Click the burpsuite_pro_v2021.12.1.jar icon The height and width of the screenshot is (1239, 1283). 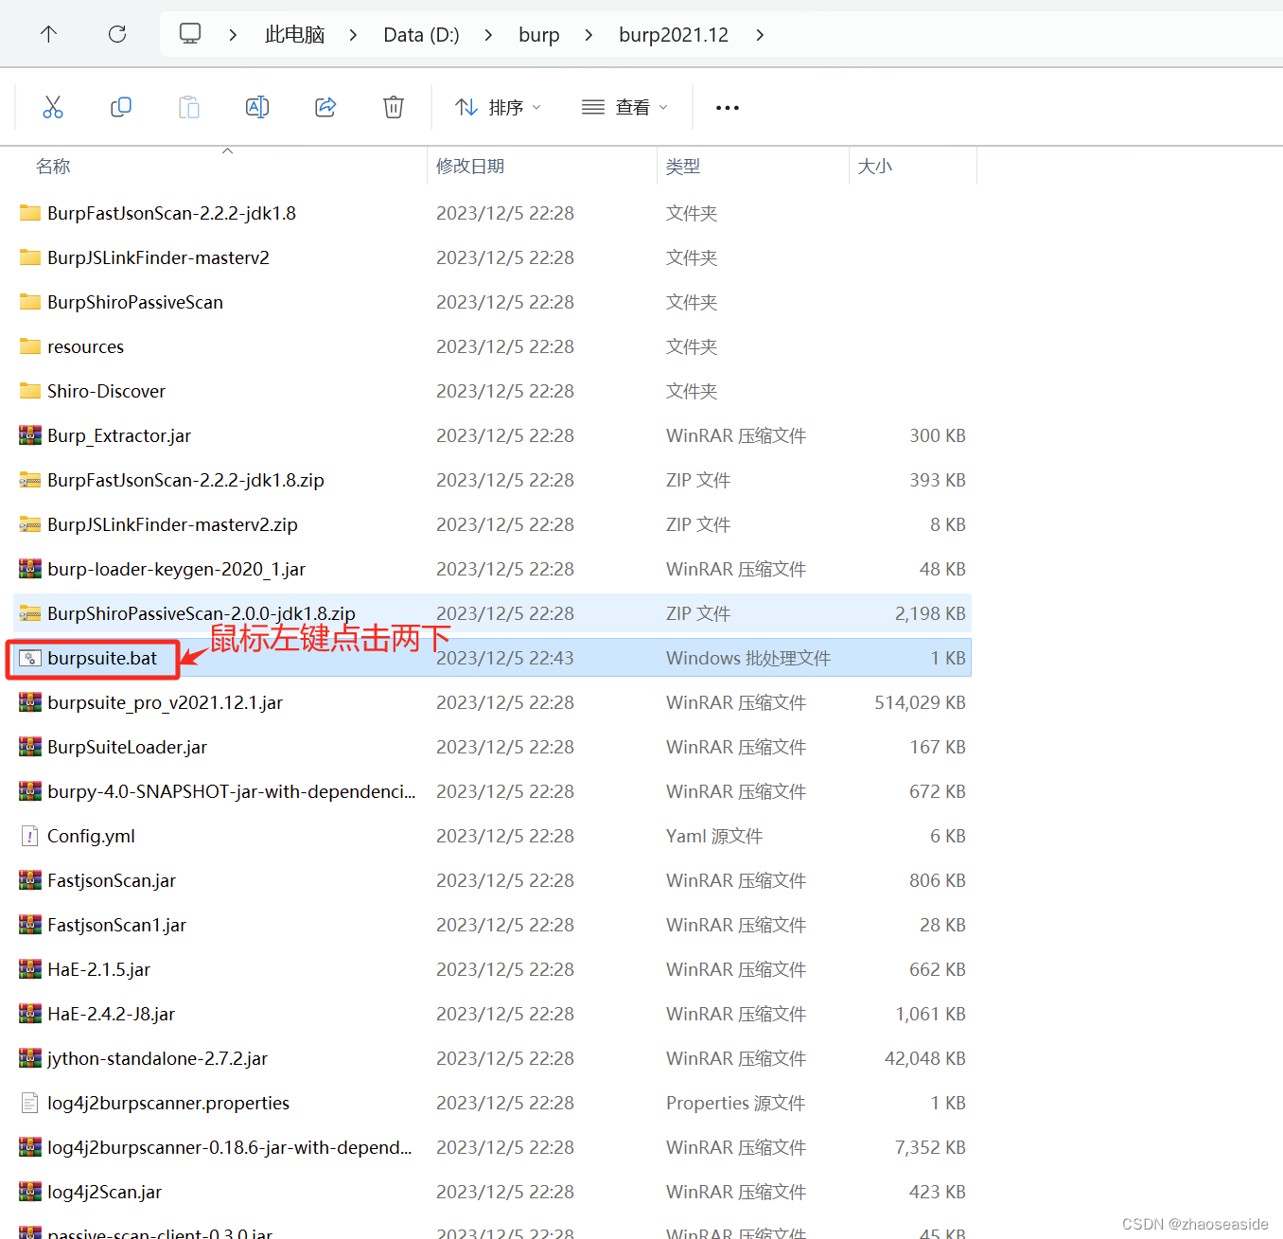tap(30, 702)
